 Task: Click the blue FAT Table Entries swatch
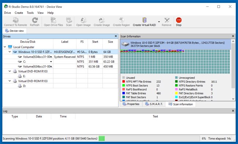coord(123,93)
